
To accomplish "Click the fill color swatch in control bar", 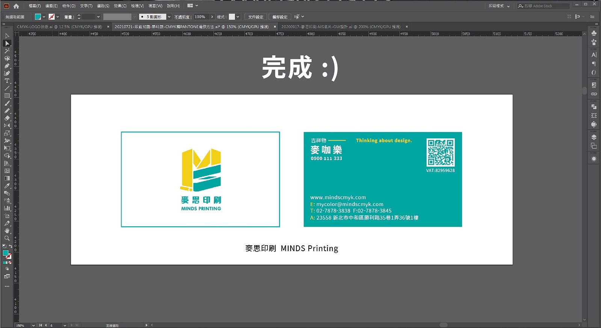I will pos(38,17).
